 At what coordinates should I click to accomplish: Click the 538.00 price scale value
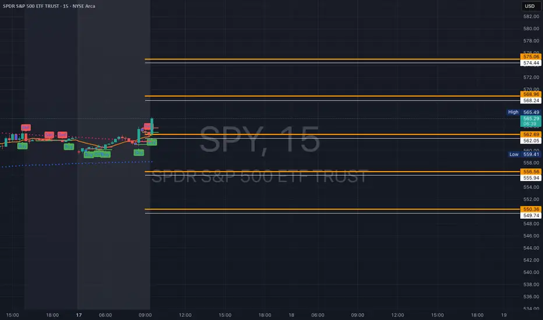coord(531,285)
